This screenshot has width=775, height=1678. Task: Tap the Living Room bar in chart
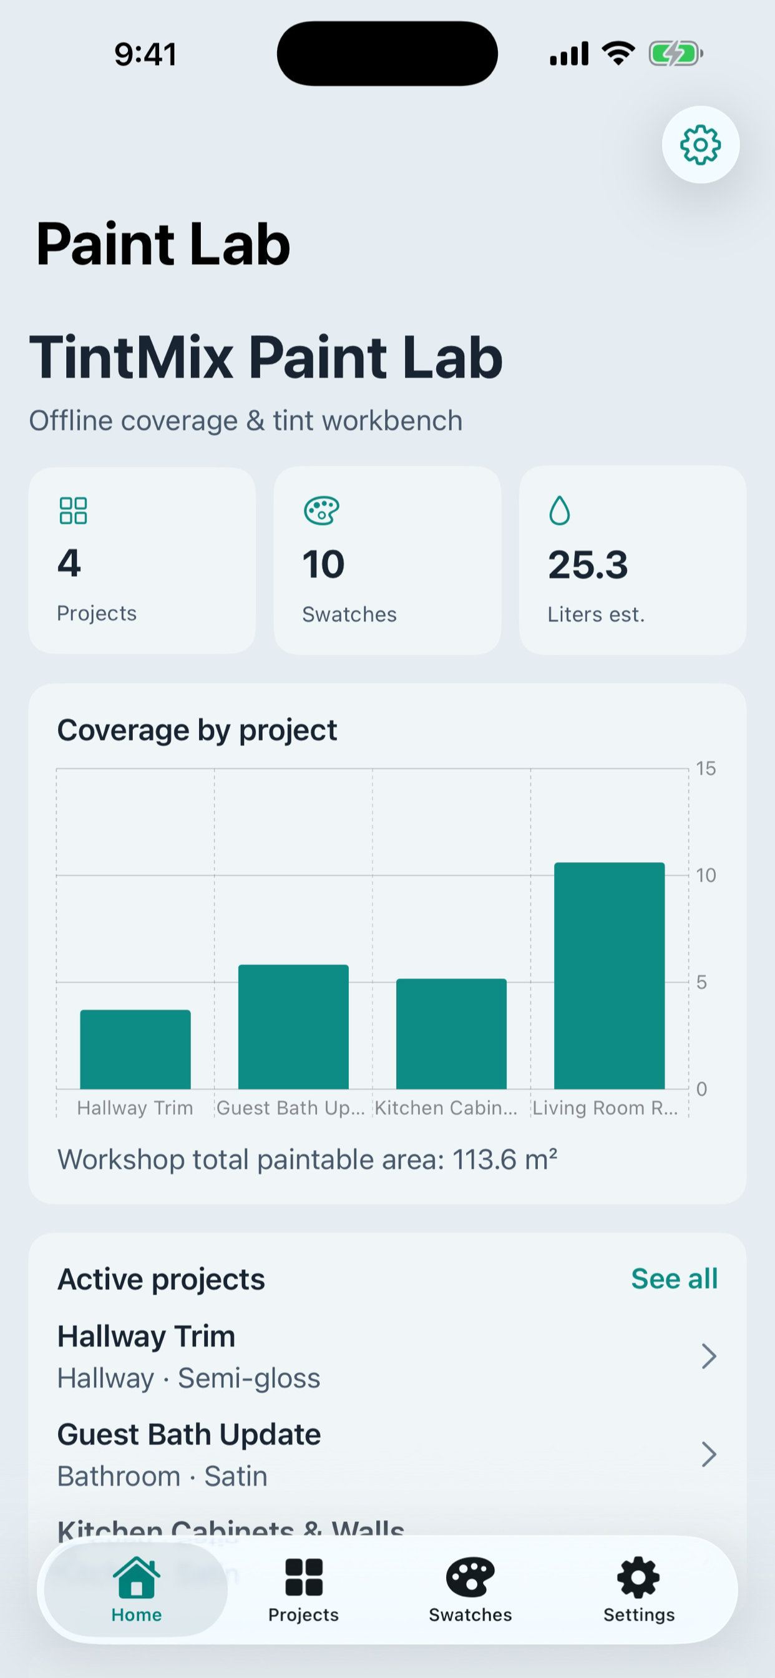[610, 976]
